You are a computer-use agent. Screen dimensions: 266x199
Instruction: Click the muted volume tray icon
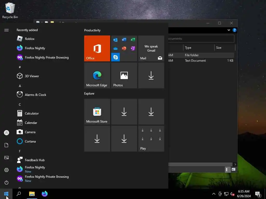tap(232, 194)
